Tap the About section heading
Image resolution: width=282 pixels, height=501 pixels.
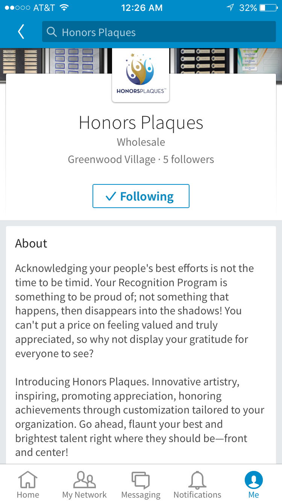tap(31, 243)
